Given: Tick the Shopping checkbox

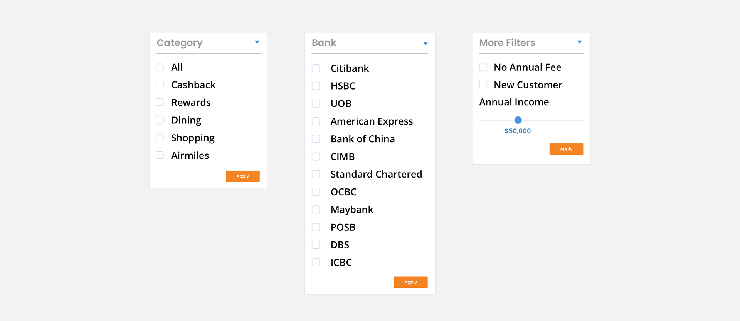Looking at the screenshot, I should point(160,138).
